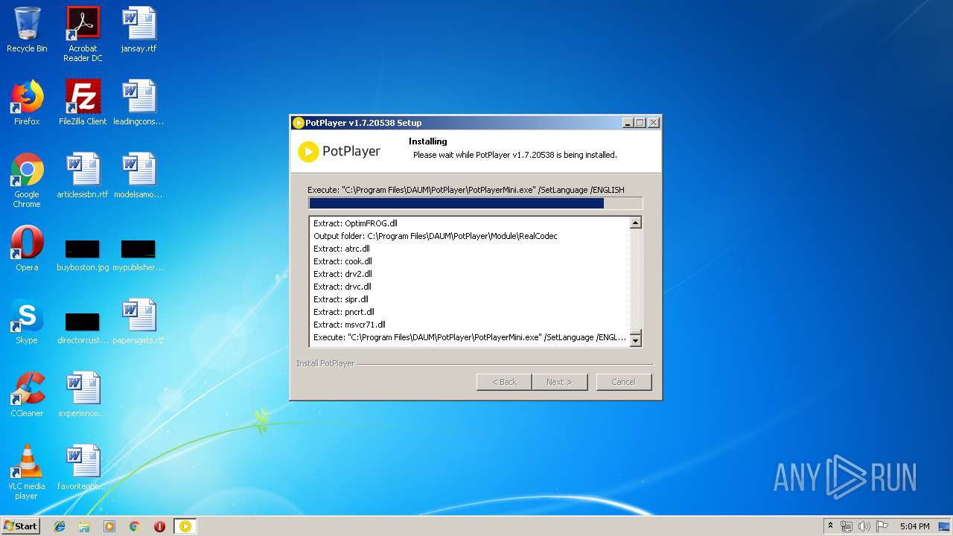This screenshot has height=536, width=953.
Task: Open media player icon in taskbar
Action: [109, 526]
